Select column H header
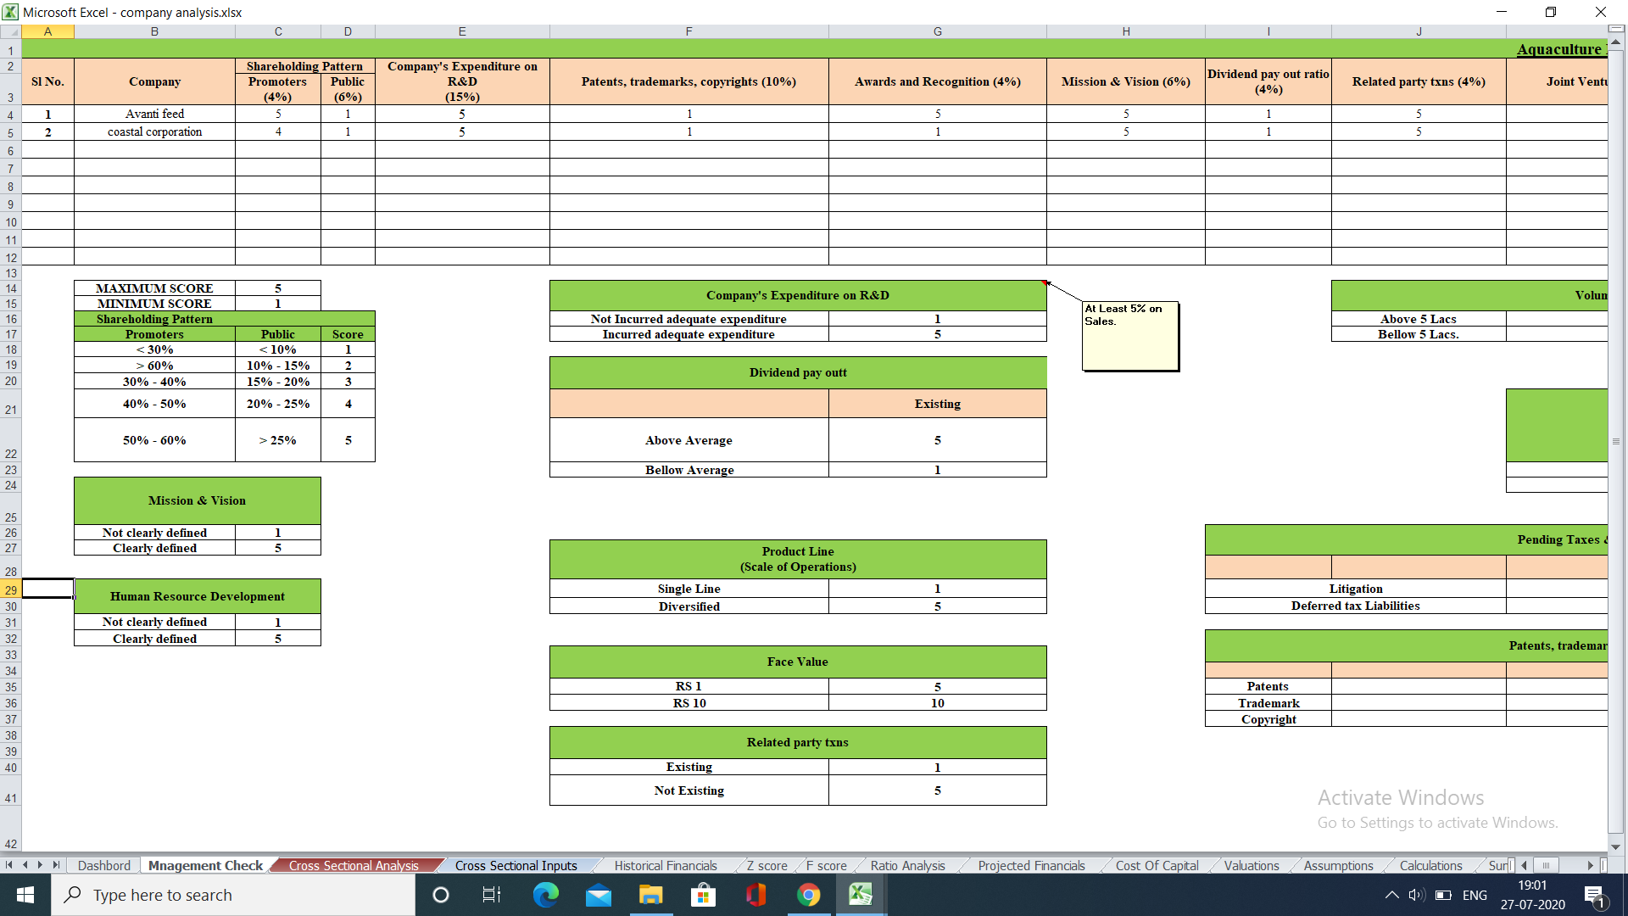 (x=1126, y=31)
